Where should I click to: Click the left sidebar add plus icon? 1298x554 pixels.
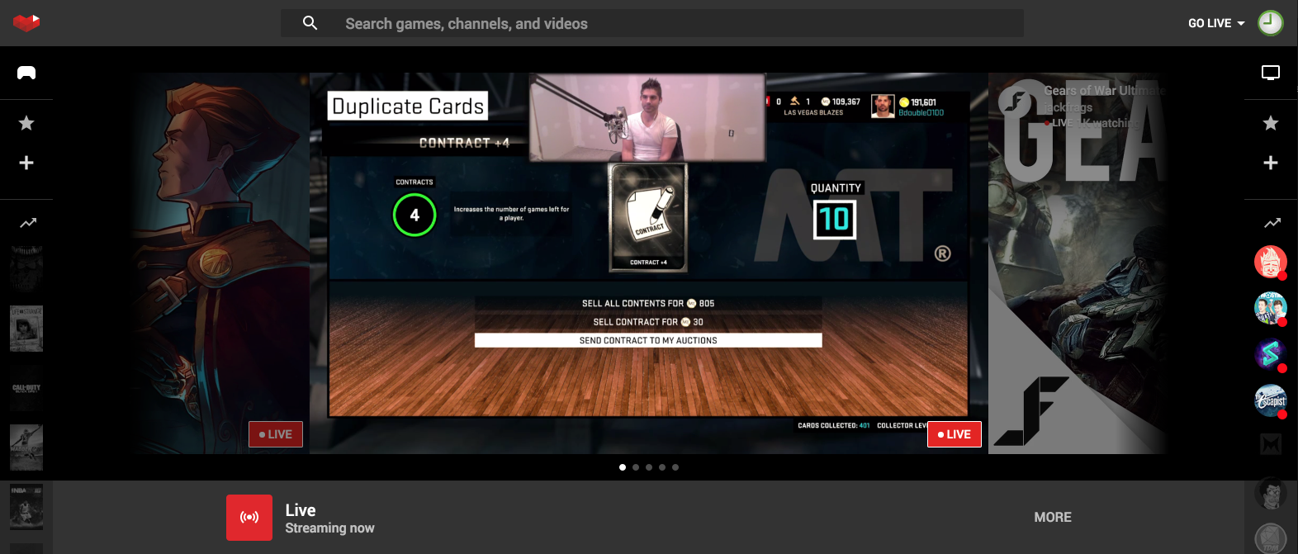26,163
